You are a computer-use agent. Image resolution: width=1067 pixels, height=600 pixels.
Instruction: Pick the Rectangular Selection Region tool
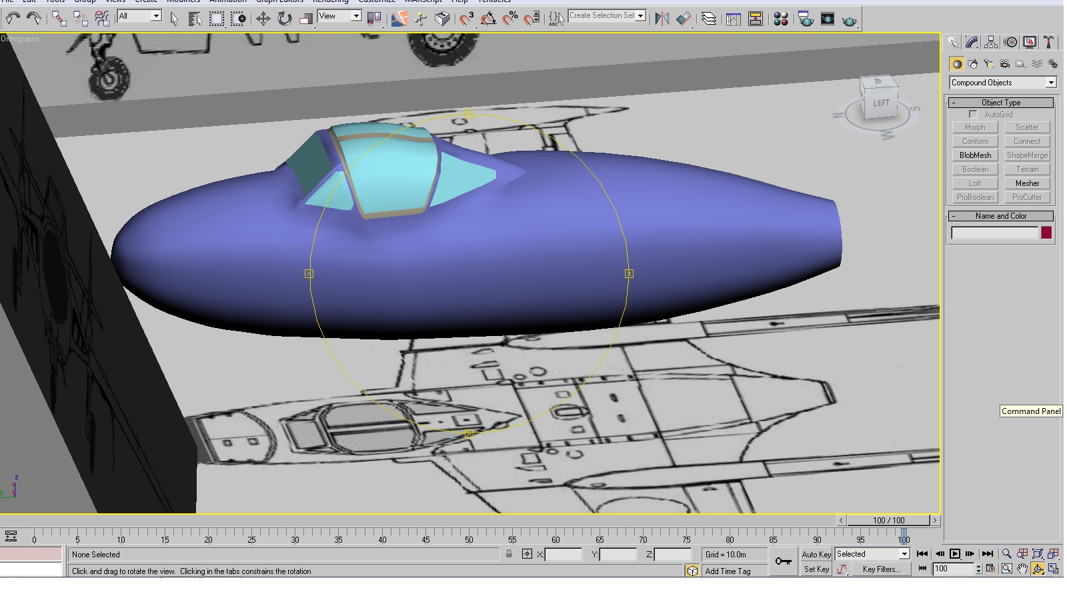pos(217,19)
